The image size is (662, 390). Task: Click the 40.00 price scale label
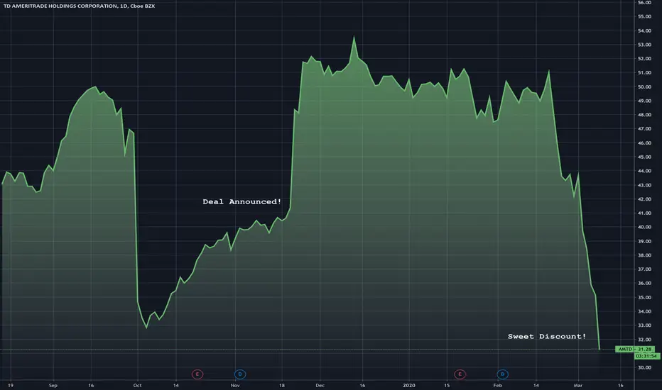(644, 227)
